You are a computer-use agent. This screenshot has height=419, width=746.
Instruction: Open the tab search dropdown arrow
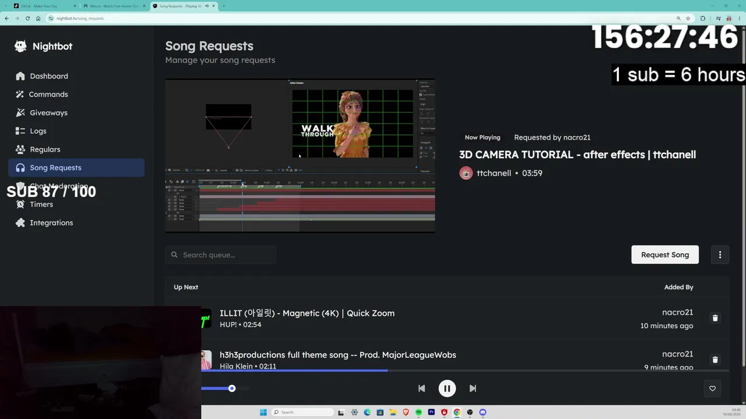pyautogui.click(x=5, y=6)
